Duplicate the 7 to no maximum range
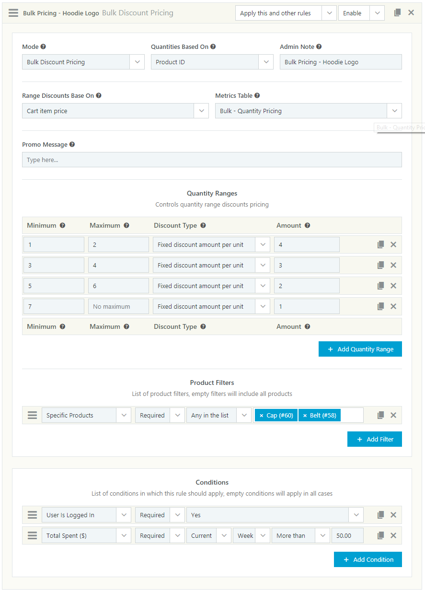This screenshot has width=425, height=592. (x=380, y=306)
